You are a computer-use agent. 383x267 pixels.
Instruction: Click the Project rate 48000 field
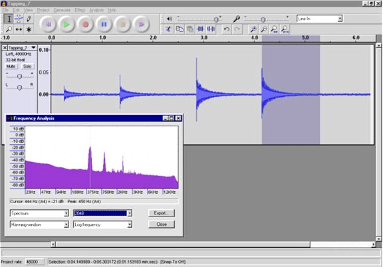point(35,262)
